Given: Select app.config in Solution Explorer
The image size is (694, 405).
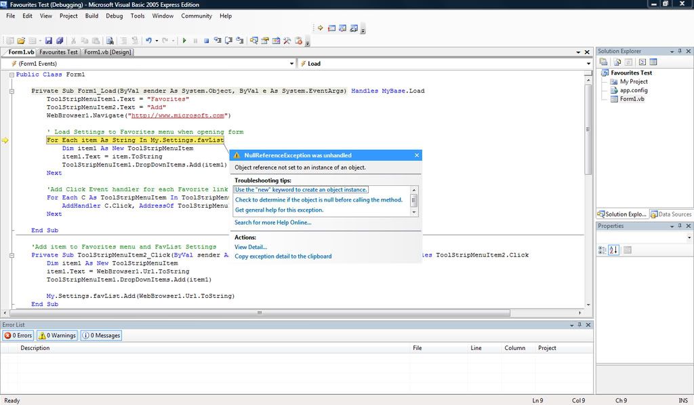Looking at the screenshot, I should pyautogui.click(x=634, y=90).
